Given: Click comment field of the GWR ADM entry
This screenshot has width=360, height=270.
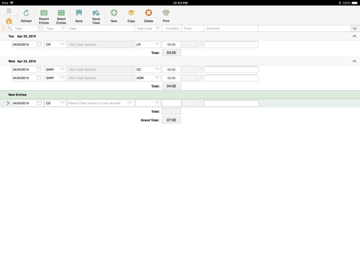Looking at the screenshot, I should [232, 78].
